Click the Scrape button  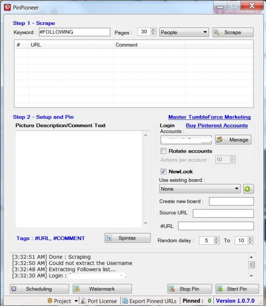point(233,32)
